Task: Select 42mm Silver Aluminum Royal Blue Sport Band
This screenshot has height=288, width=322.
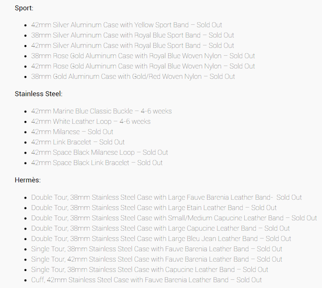Action: click(132, 46)
